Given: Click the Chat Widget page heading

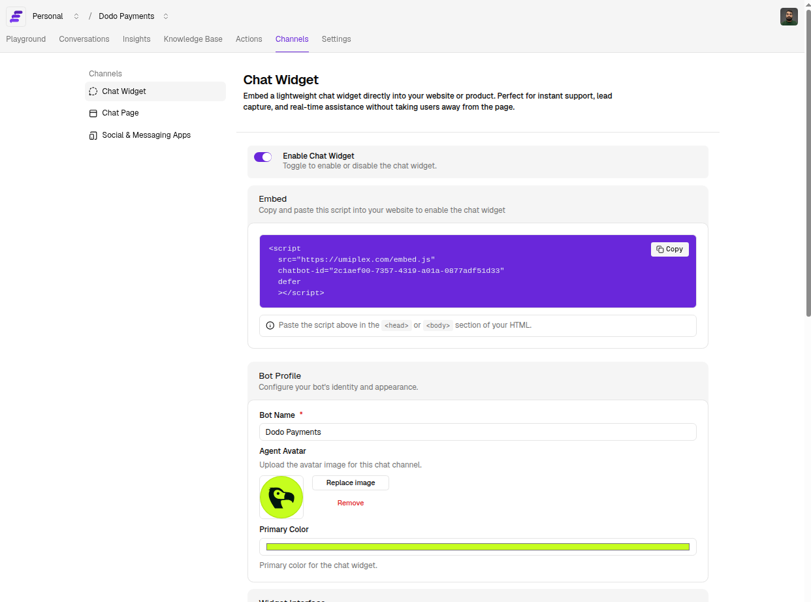Looking at the screenshot, I should (x=281, y=80).
